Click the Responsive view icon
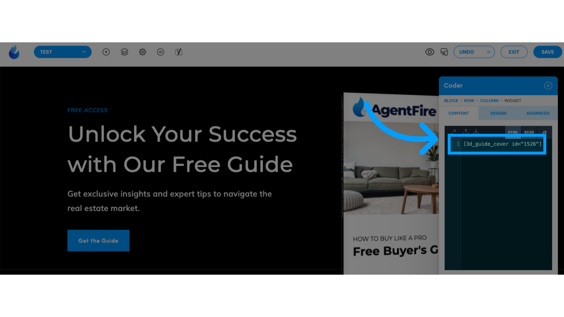 point(444,51)
